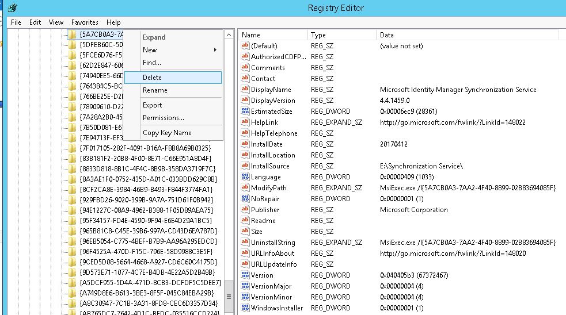566x315 pixels.
Task: Click the string icon beside ModifyPath
Action: point(245,187)
